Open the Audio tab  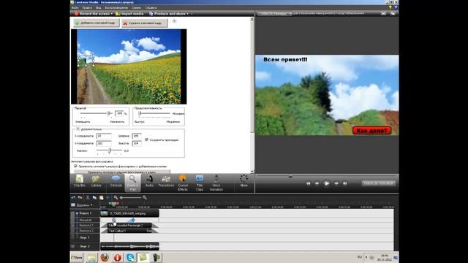(x=149, y=182)
